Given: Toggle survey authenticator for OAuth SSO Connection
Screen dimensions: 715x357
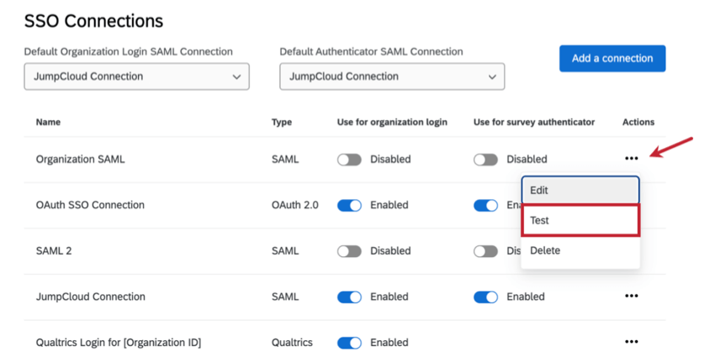Looking at the screenshot, I should tap(485, 205).
